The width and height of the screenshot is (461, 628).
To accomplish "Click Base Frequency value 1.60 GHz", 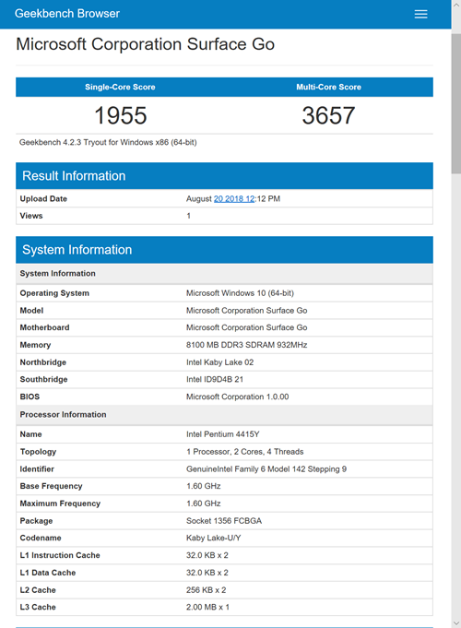I will (204, 486).
